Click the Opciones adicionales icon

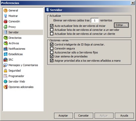[5, 87]
